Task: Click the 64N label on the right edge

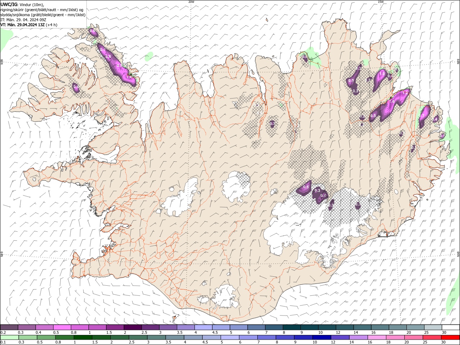Action: tap(458, 254)
